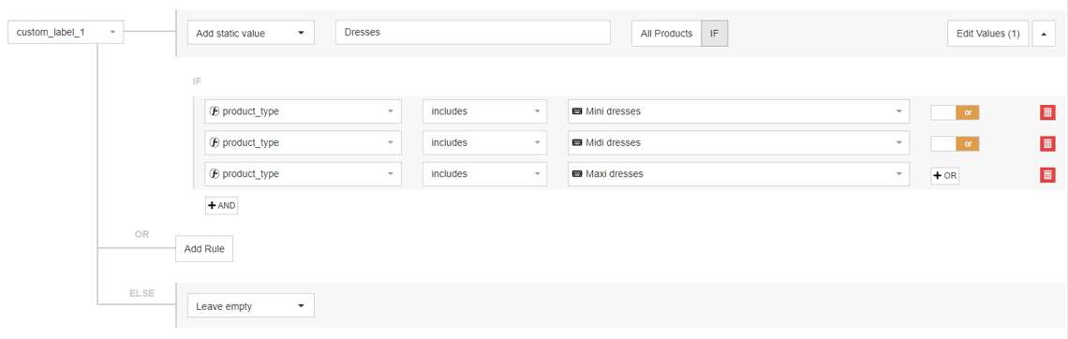Open the Leave empty dropdown
The image size is (1068, 339).
[251, 305]
